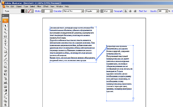Expand the fill color dropdown arrow

pyautogui.click(x=25, y=11)
